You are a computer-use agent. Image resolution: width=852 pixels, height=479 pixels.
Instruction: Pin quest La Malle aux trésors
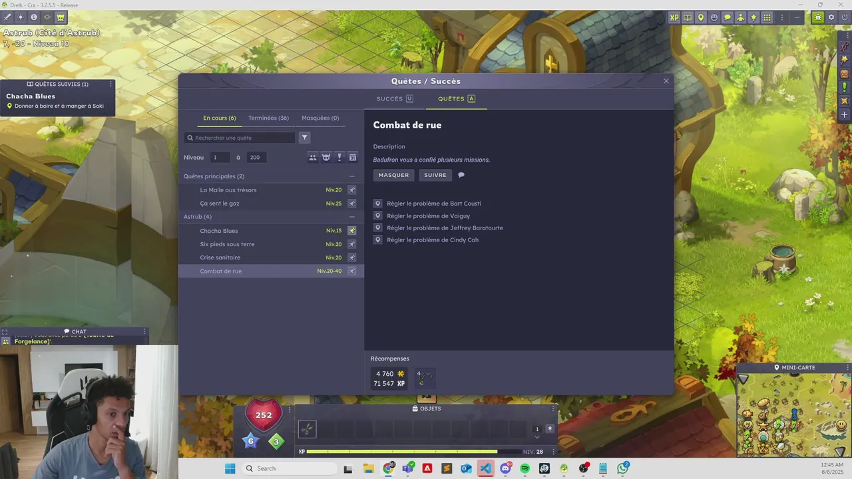tap(352, 190)
